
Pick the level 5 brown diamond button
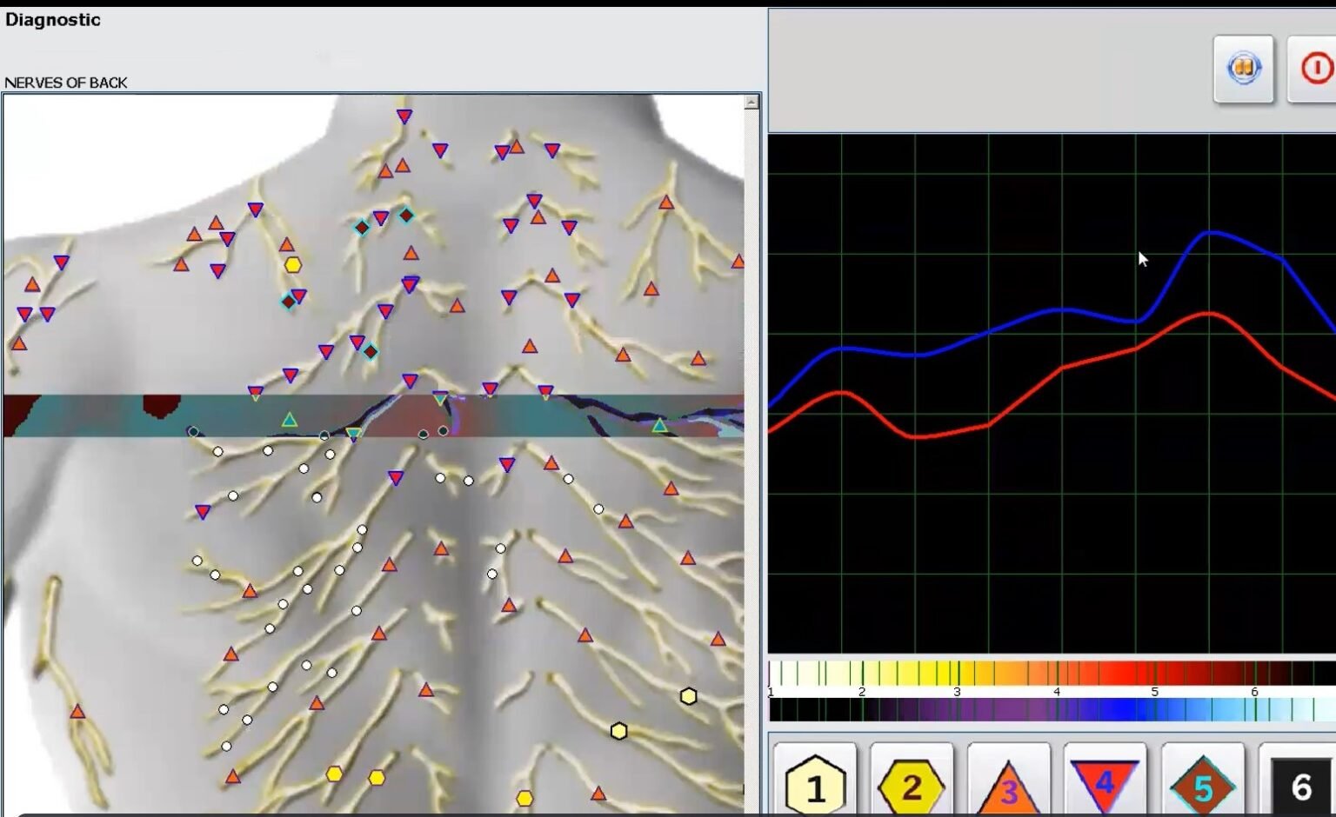(x=1202, y=785)
